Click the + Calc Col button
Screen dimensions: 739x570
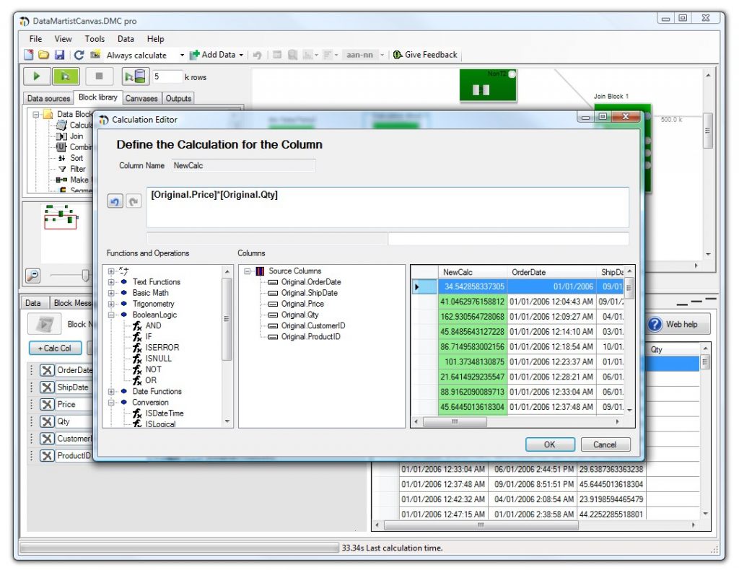click(x=55, y=348)
